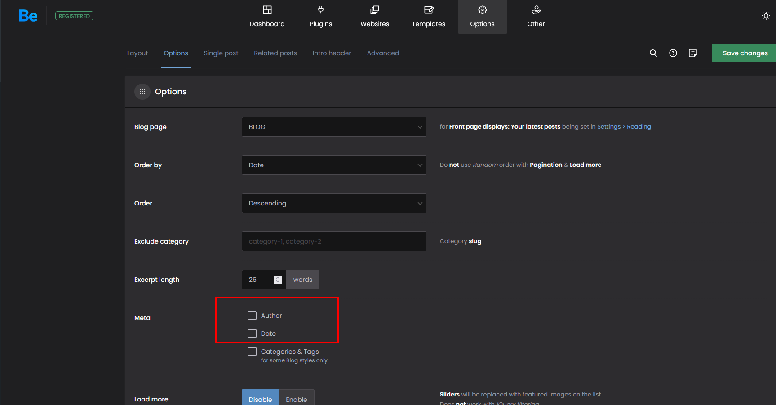Open the Websites section

(375, 17)
